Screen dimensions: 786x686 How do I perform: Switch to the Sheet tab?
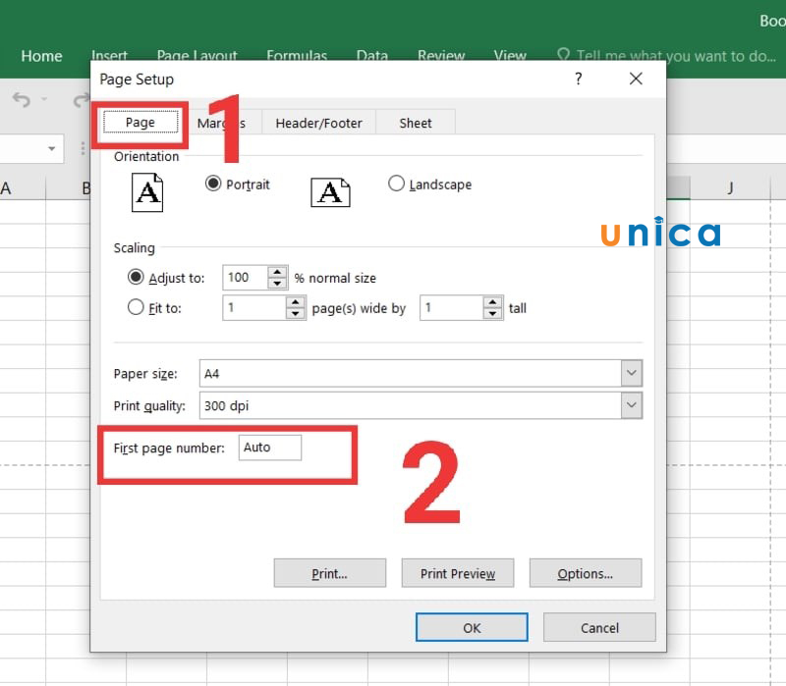416,123
